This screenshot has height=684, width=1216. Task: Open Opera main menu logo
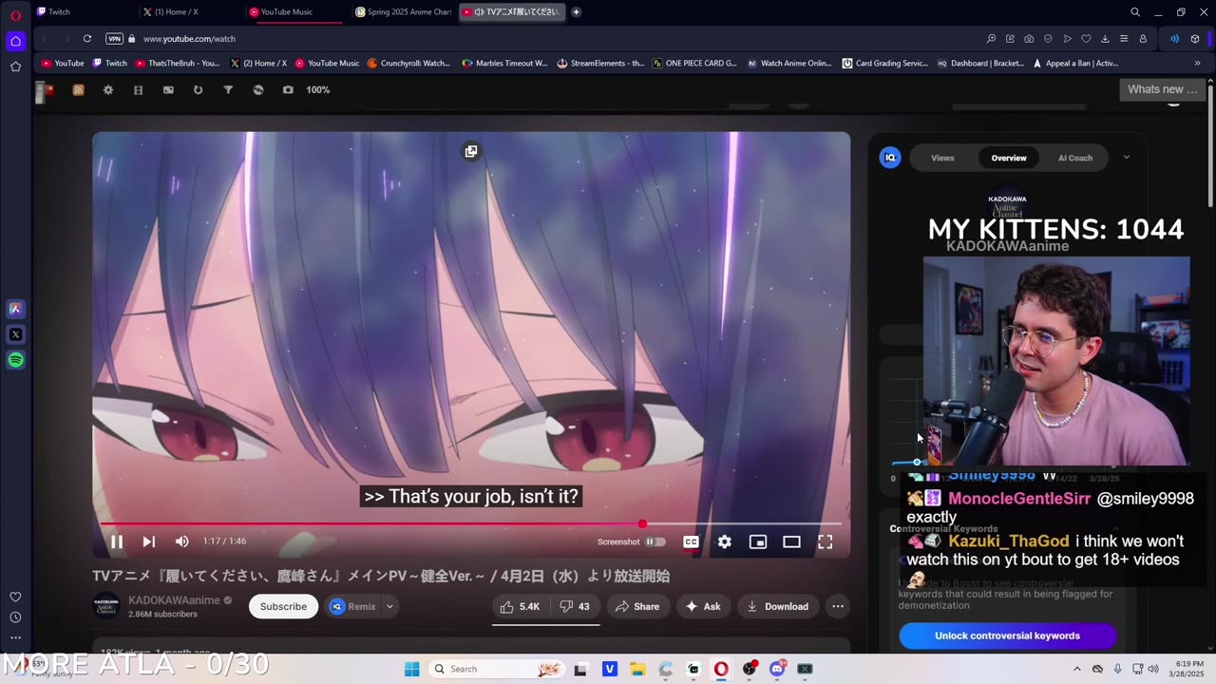tap(15, 16)
